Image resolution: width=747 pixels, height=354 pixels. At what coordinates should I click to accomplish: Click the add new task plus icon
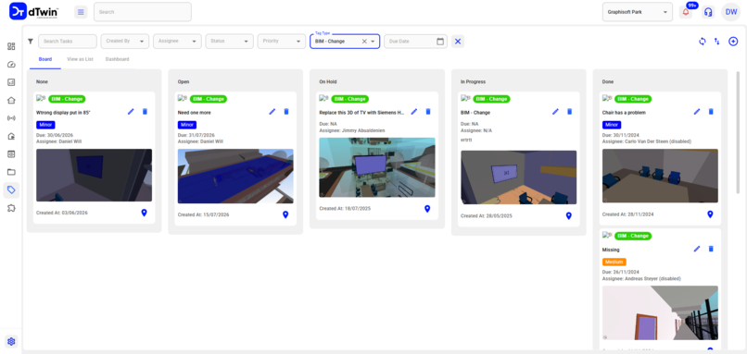(x=733, y=42)
